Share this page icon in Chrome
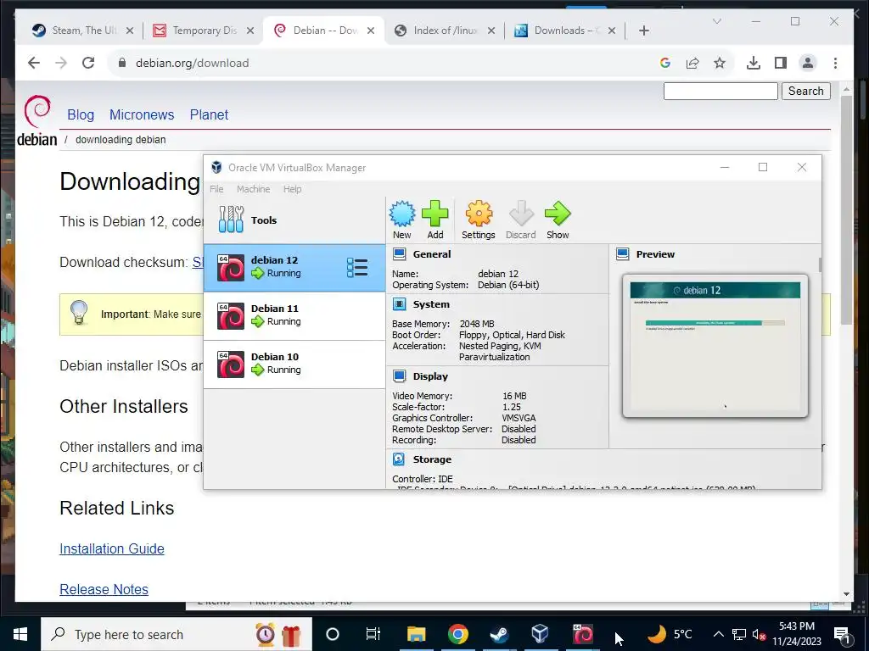This screenshot has height=651, width=869. tap(692, 63)
